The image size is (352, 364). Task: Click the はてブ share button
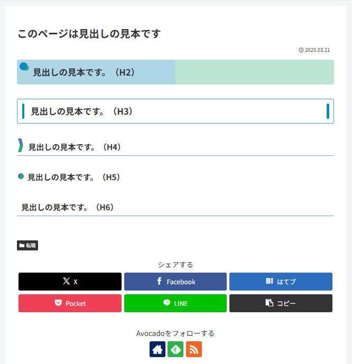281,282
